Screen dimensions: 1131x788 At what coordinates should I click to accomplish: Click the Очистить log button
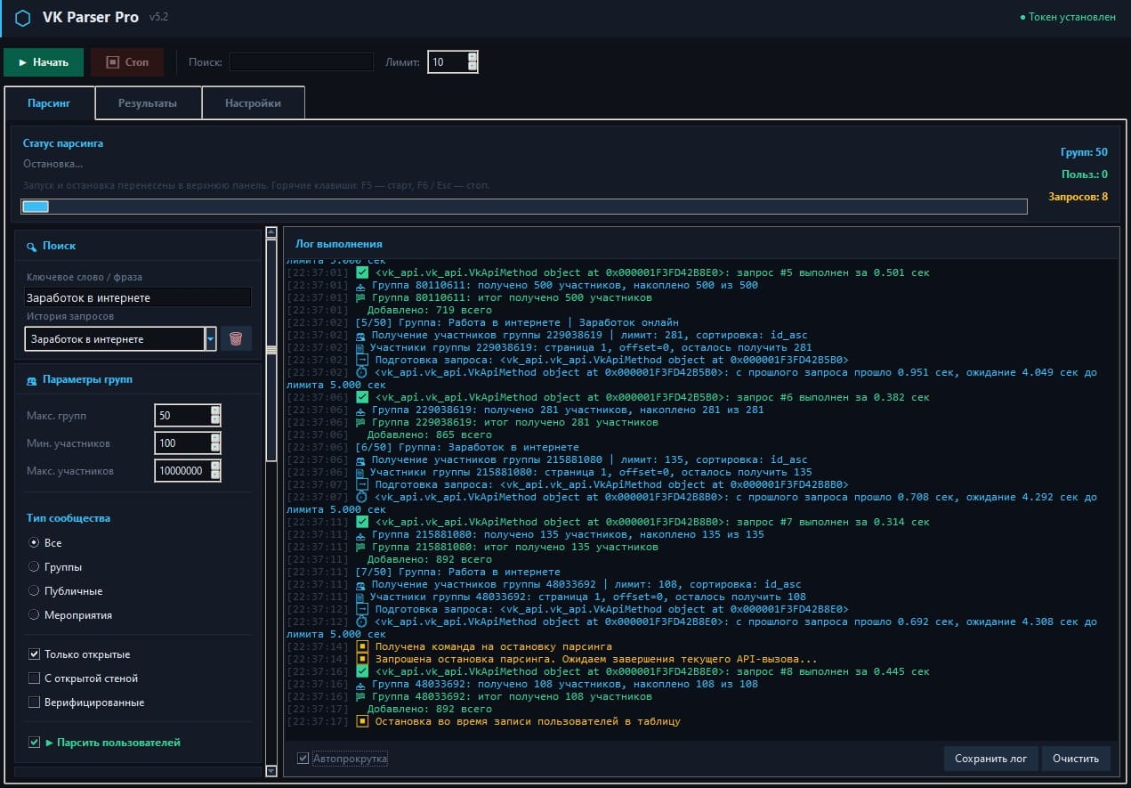pos(1076,759)
